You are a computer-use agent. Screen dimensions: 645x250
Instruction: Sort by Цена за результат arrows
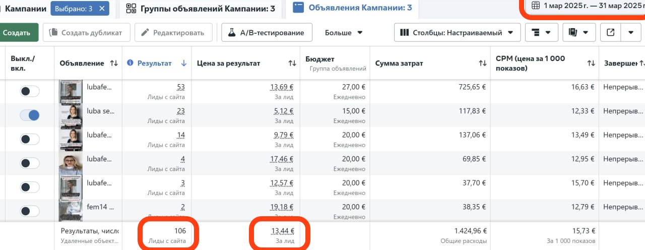point(292,63)
